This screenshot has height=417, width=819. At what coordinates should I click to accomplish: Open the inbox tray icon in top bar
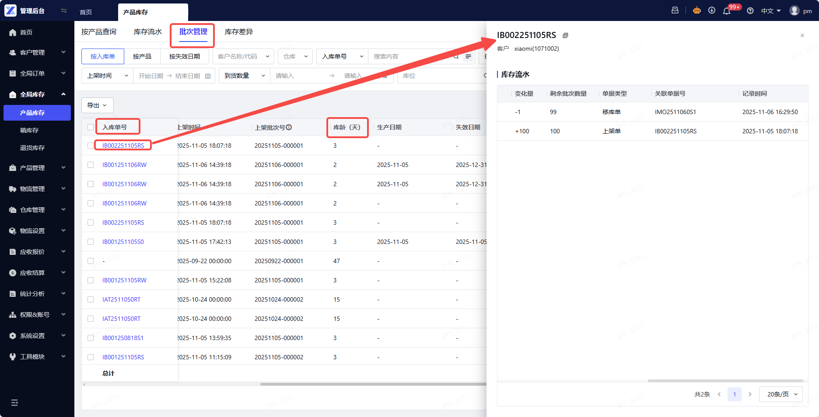675,10
